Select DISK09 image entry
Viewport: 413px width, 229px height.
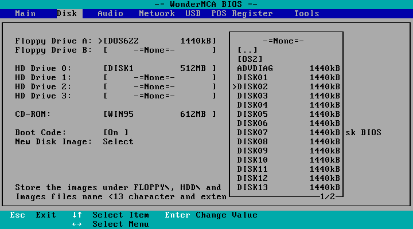tap(289, 151)
